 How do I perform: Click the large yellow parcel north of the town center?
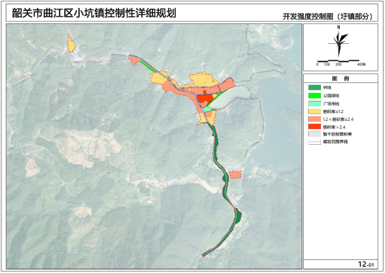(x=202, y=80)
